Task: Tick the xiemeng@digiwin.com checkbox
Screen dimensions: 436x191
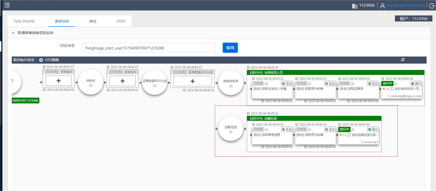Action: pos(389,96)
